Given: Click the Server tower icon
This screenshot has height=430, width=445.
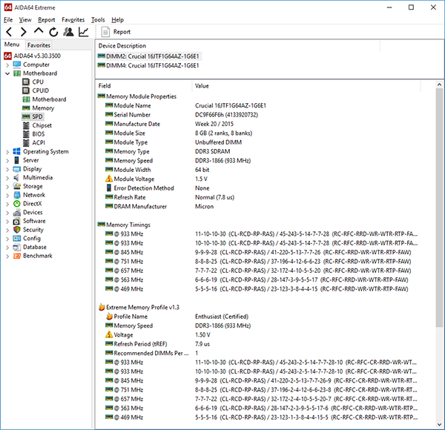Looking at the screenshot, I should [17, 160].
